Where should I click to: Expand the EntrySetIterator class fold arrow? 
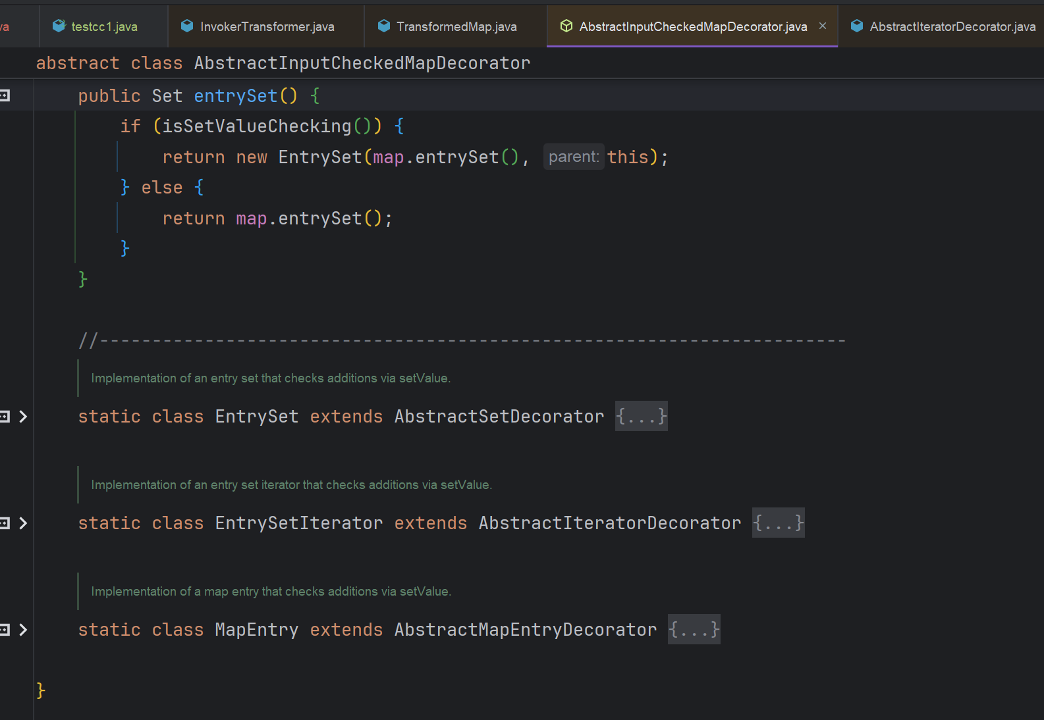[x=23, y=523]
